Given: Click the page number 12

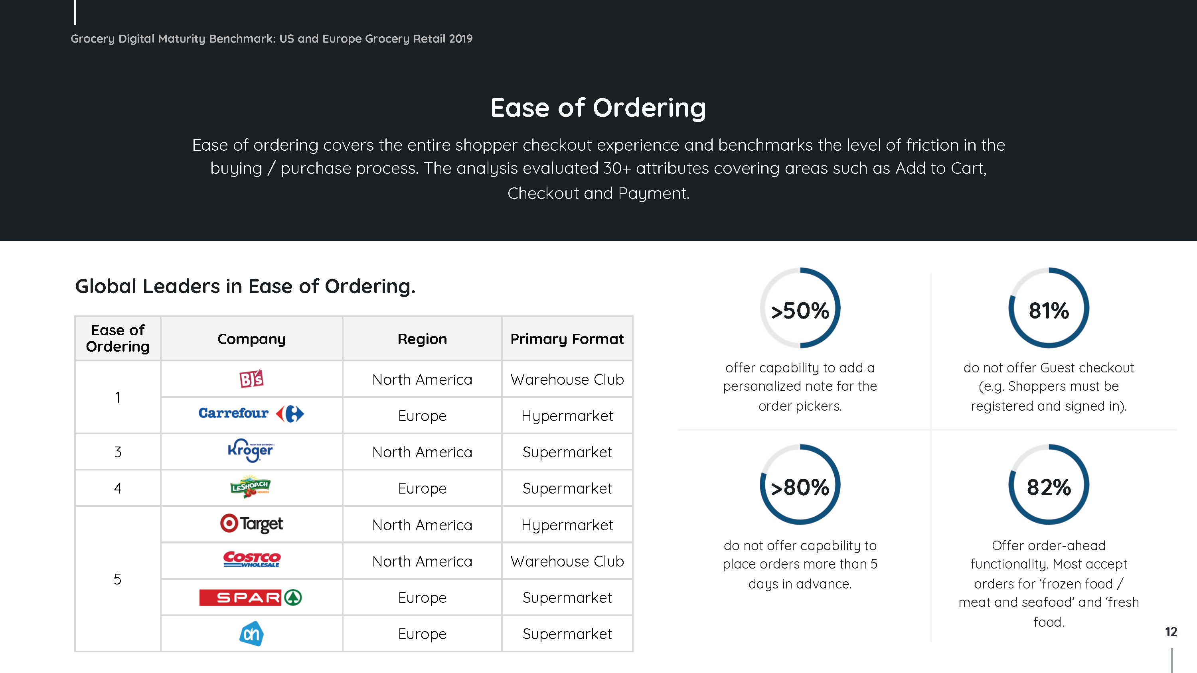Looking at the screenshot, I should [1171, 632].
